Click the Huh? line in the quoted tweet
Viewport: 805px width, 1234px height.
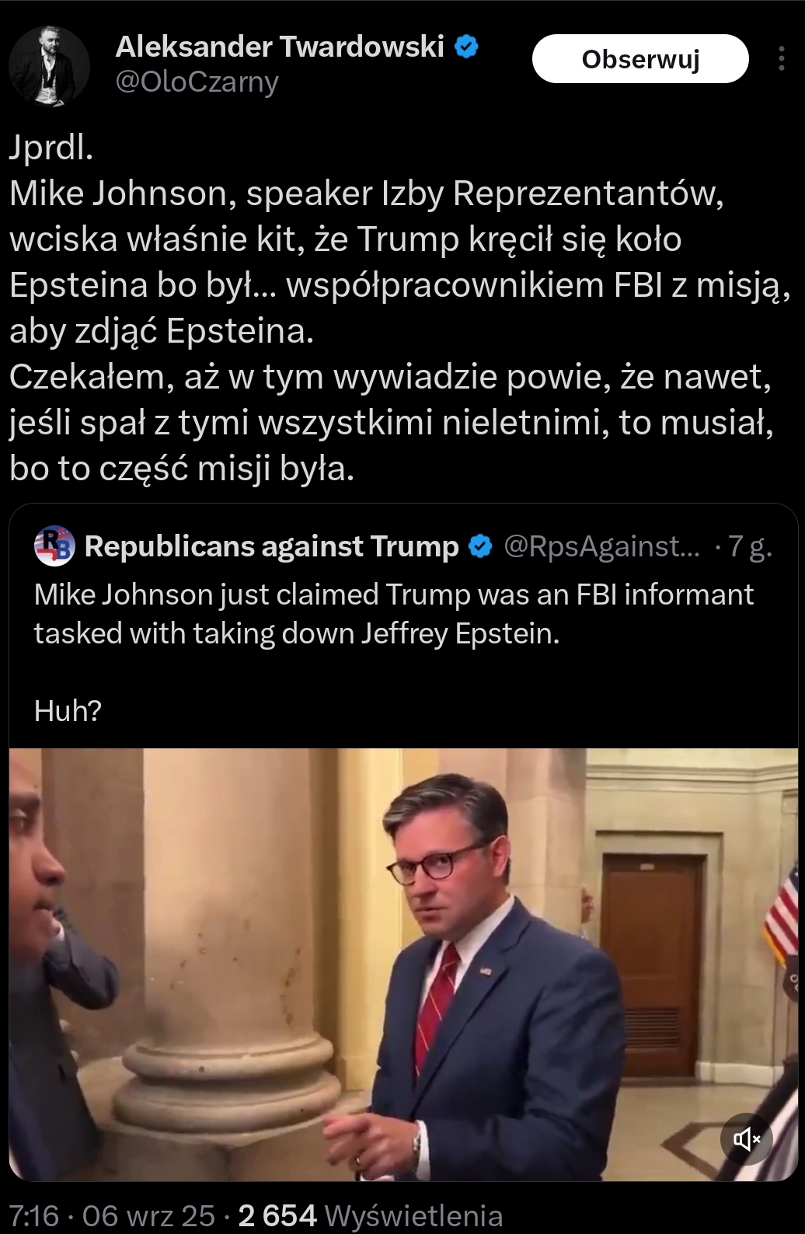click(68, 710)
